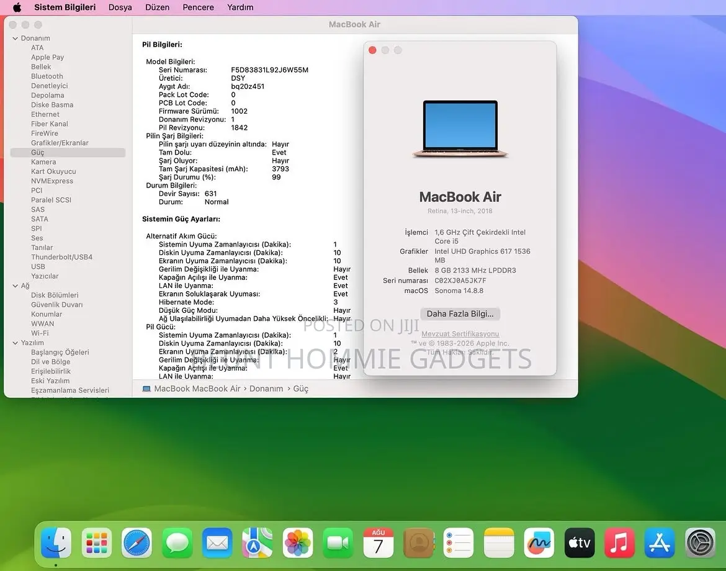Collapse the Yazılım section
The height and width of the screenshot is (571, 726).
(16, 343)
